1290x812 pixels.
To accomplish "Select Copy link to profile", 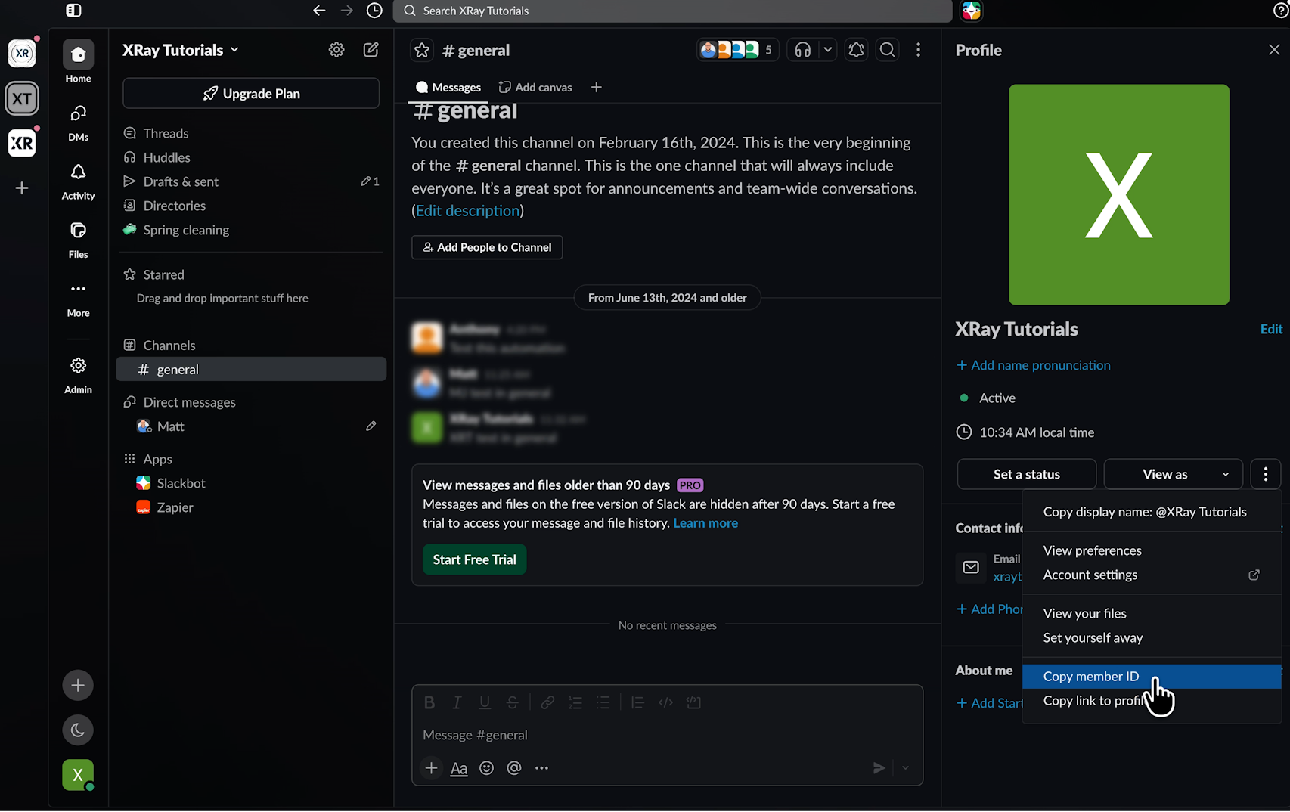I will (1152, 701).
